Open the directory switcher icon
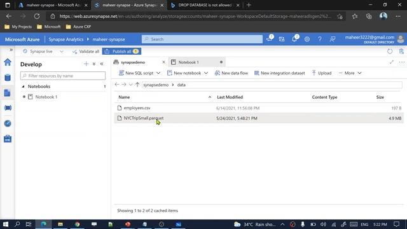Viewport: 407px width, 229px height. click(282, 39)
